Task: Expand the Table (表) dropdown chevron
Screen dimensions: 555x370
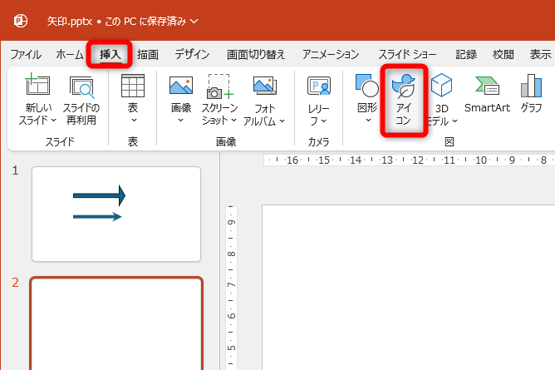Action: (x=134, y=120)
